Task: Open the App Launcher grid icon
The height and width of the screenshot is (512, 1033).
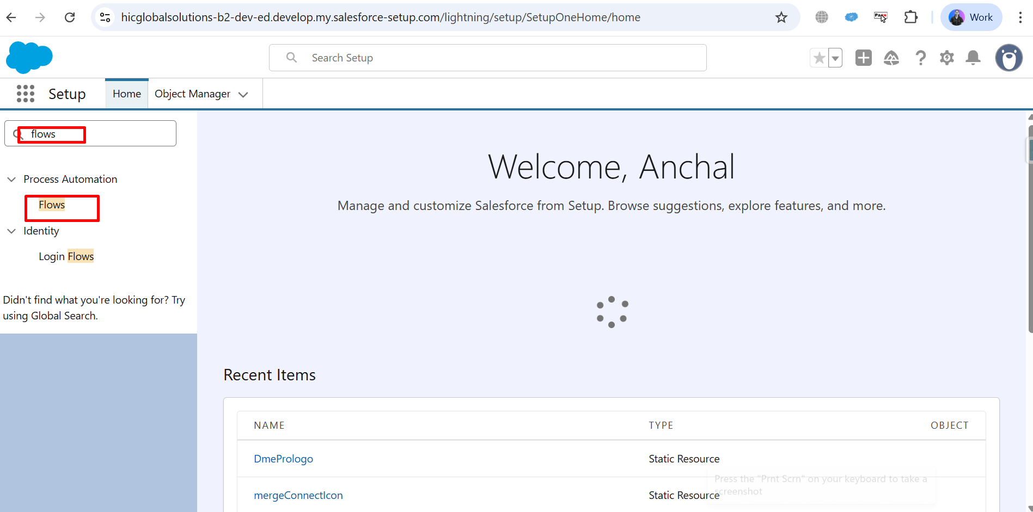Action: (x=26, y=94)
